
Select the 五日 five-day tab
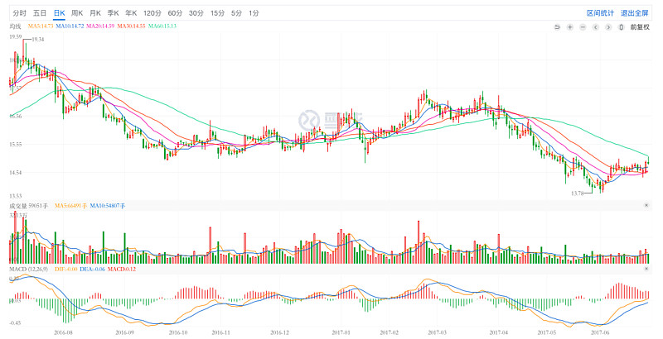click(x=39, y=13)
